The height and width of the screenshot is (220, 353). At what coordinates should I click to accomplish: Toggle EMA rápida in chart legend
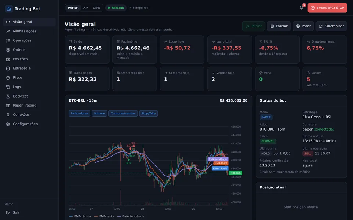tap(80, 216)
